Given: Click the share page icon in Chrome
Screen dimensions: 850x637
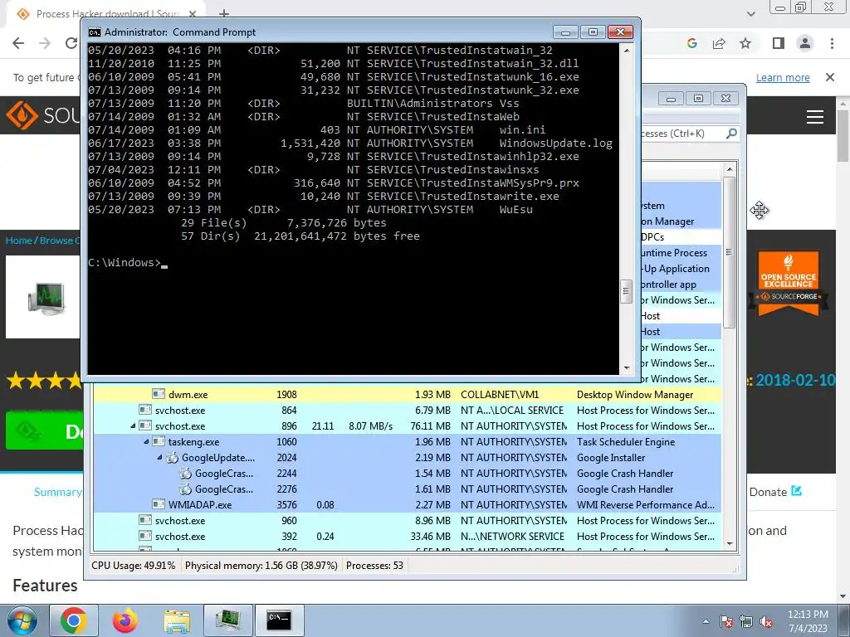Looking at the screenshot, I should coord(719,43).
